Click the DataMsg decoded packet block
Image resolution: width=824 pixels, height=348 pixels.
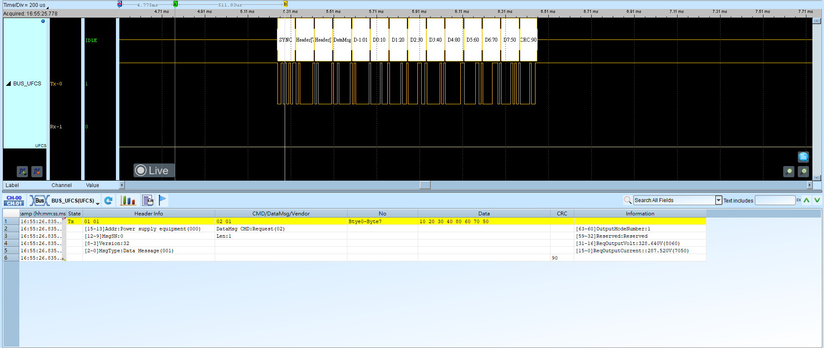coord(342,39)
